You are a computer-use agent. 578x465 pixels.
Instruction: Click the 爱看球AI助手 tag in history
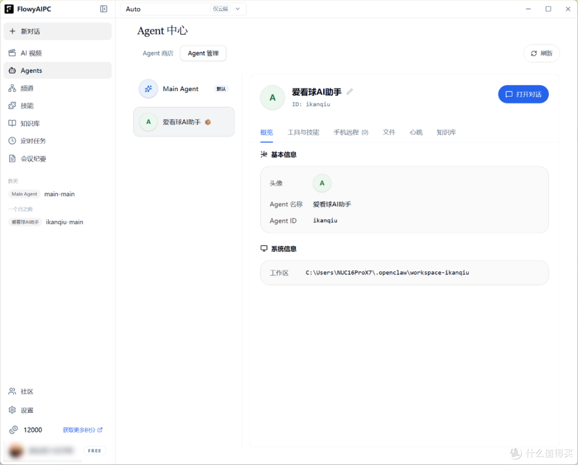pyautogui.click(x=25, y=222)
